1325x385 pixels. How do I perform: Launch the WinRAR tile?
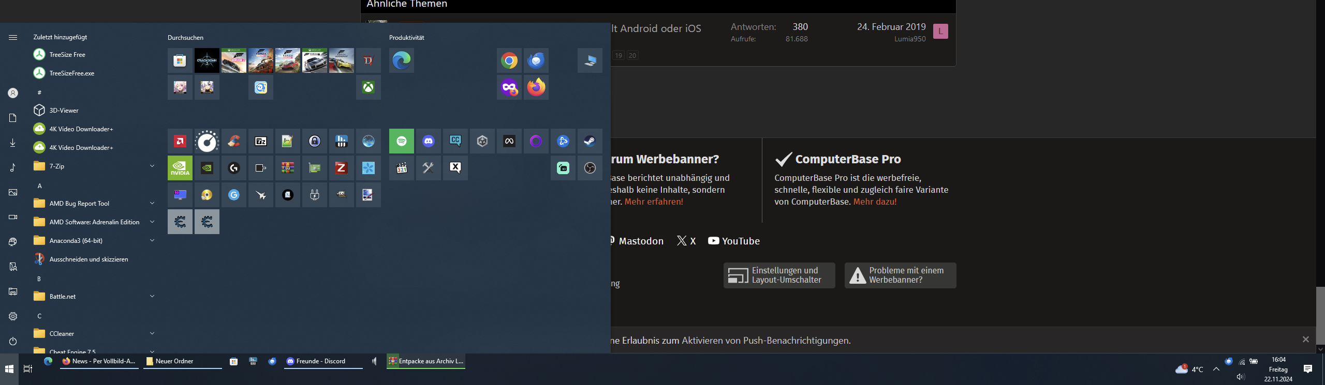pos(287,168)
